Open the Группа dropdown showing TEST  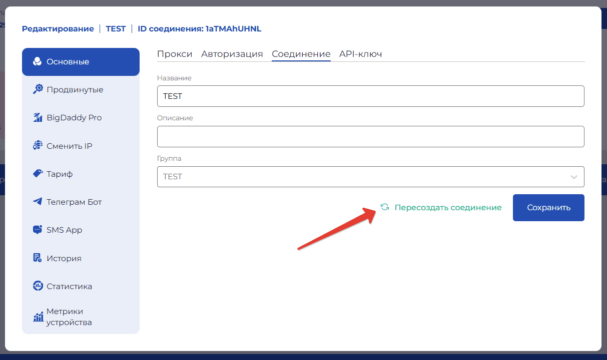[371, 177]
